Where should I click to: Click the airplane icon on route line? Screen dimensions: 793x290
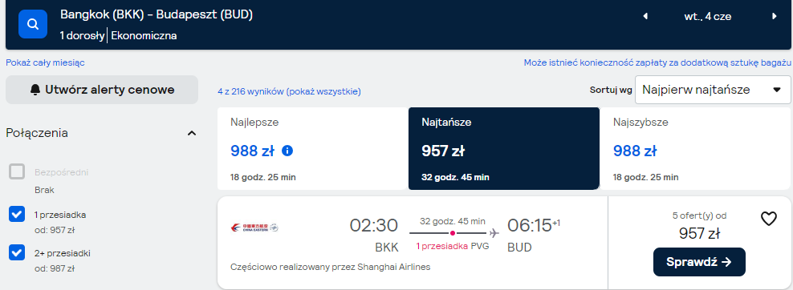494,233
